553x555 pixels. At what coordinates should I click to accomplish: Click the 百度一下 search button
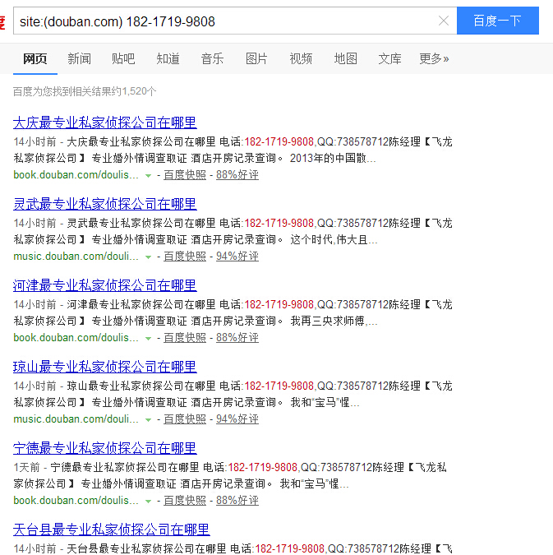tap(497, 21)
